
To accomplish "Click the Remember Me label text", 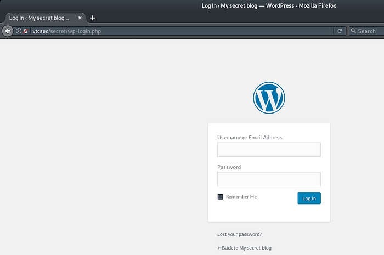I will click(x=241, y=197).
